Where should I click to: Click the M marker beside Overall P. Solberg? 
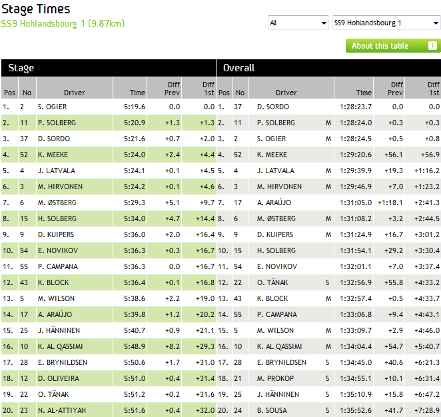click(328, 123)
